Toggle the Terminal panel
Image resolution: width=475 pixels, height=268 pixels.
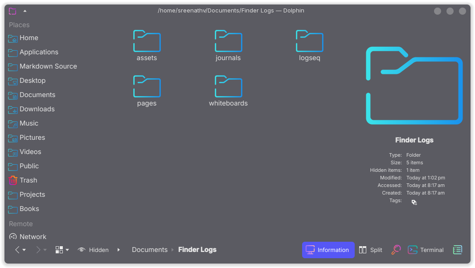pyautogui.click(x=426, y=250)
